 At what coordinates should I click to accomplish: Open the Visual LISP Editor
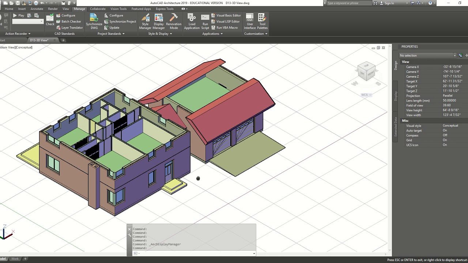point(225,22)
